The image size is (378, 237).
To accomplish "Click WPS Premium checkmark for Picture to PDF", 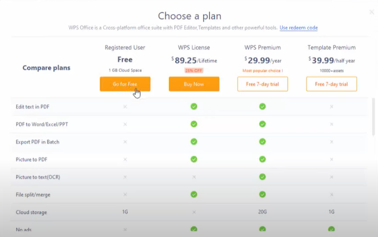I will pyautogui.click(x=262, y=159).
